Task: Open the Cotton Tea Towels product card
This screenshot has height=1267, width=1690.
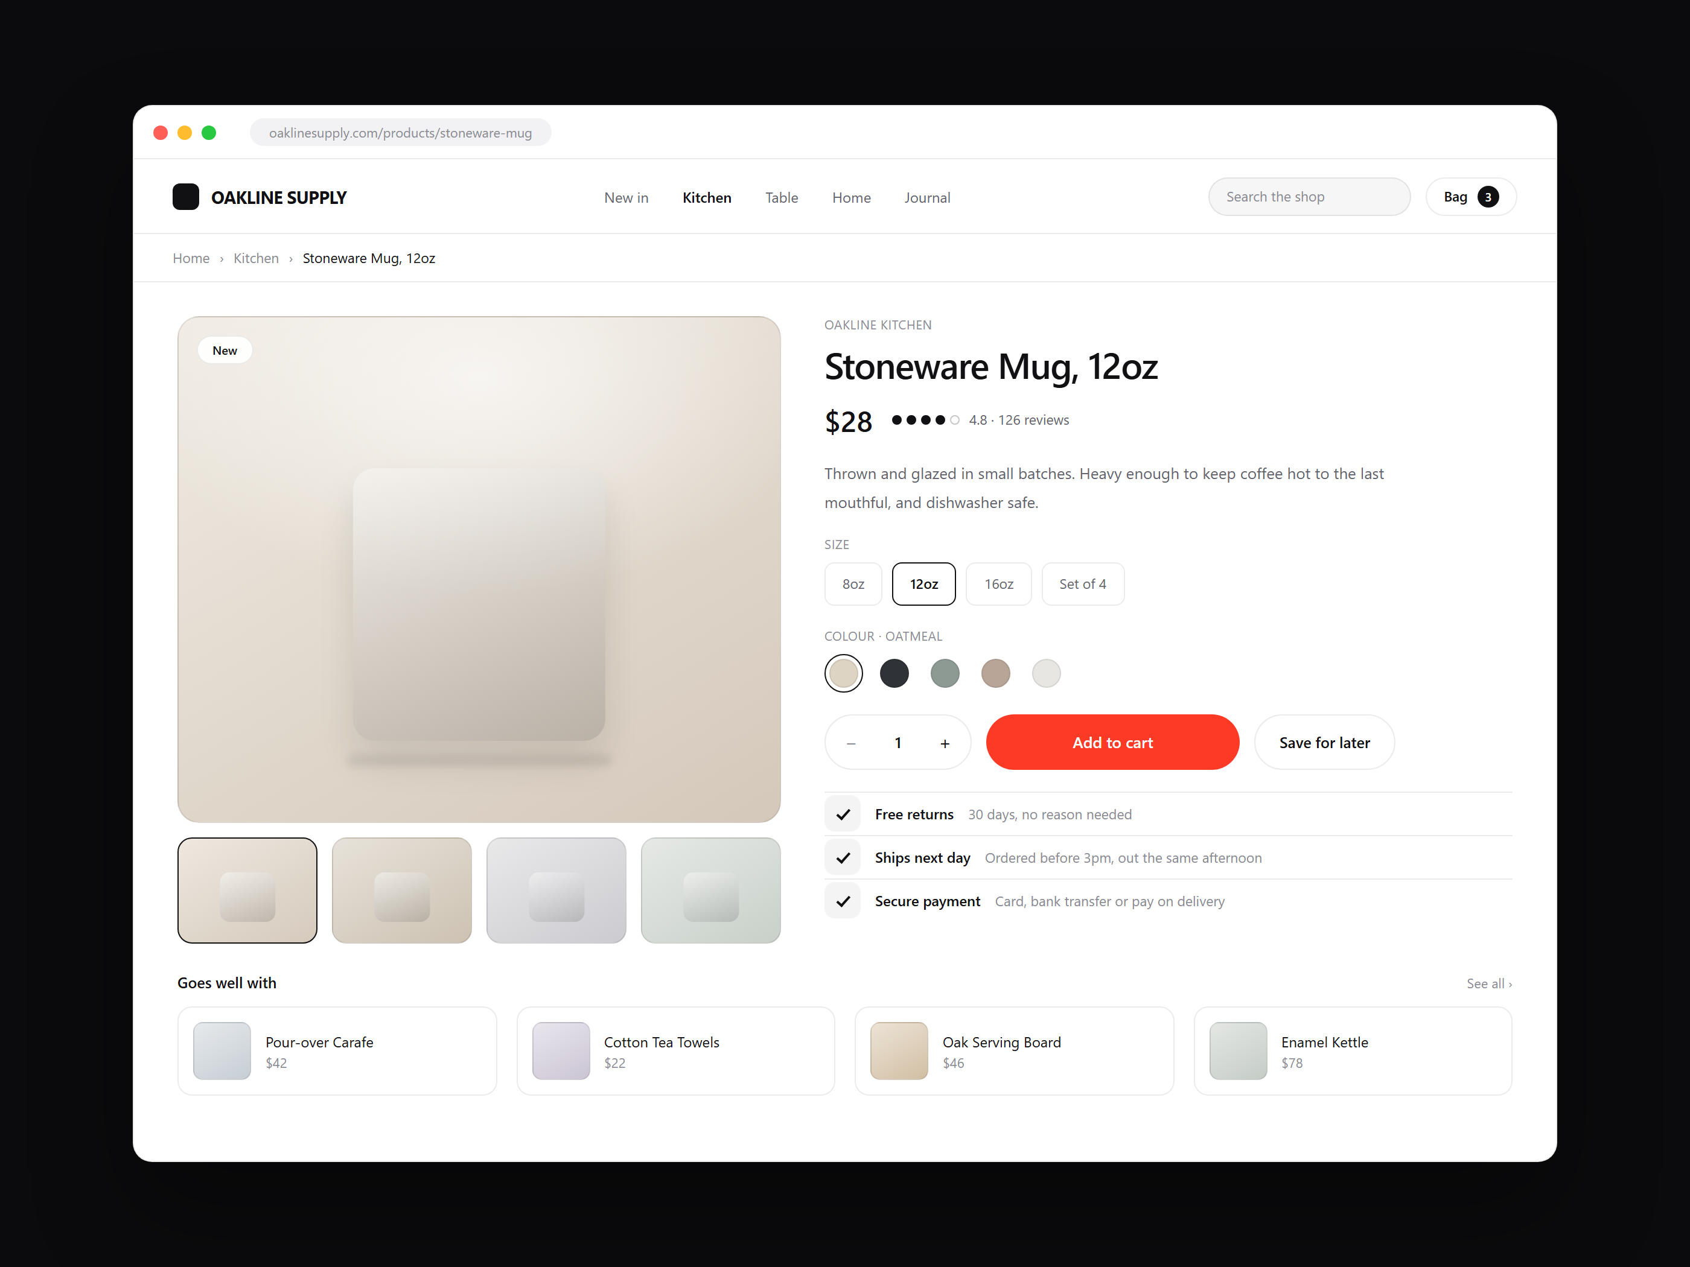Action: [675, 1051]
